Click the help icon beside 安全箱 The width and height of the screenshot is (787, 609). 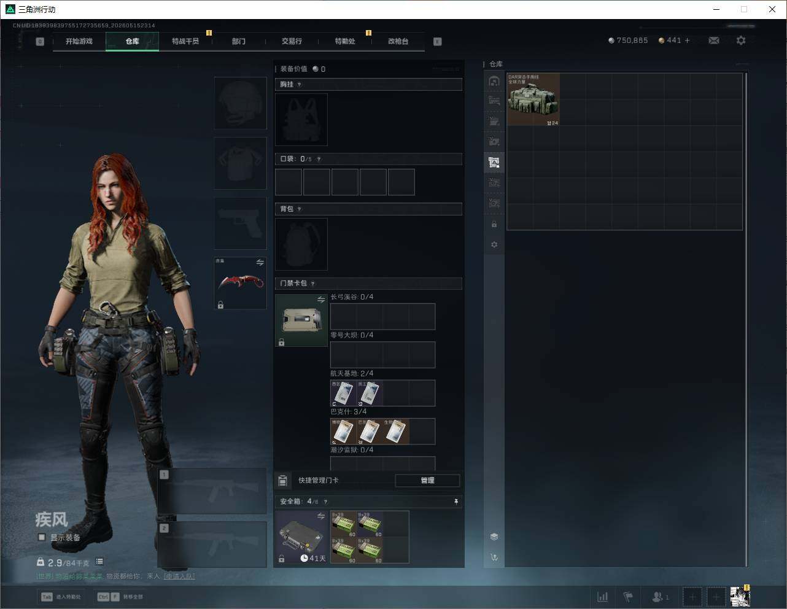325,502
